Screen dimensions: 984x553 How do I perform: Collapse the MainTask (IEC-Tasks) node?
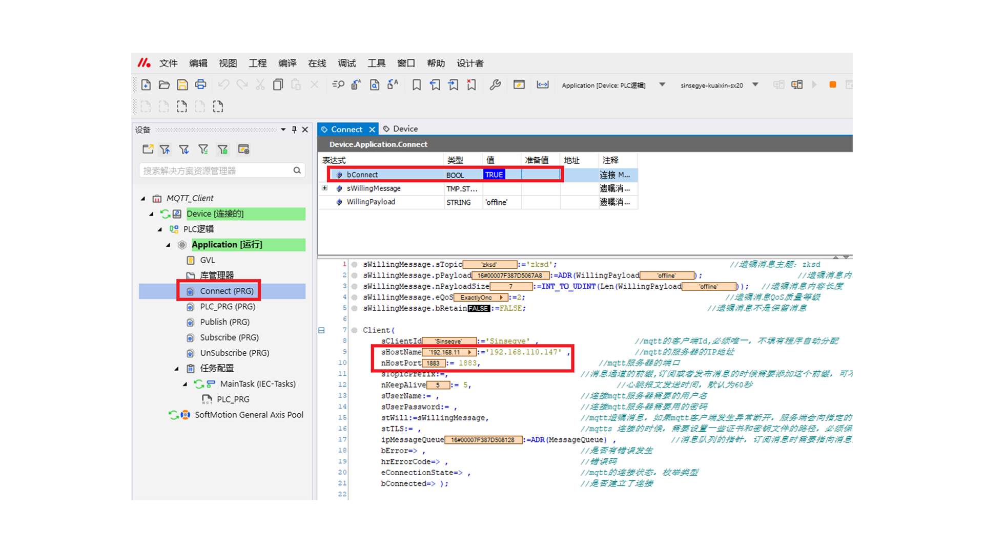[x=185, y=384]
